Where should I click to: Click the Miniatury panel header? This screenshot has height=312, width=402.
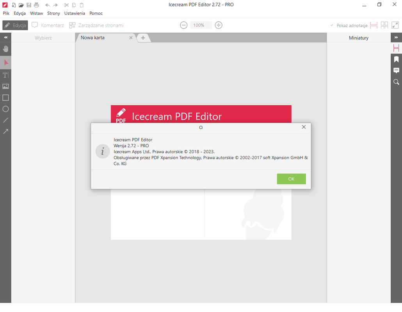[x=358, y=38]
